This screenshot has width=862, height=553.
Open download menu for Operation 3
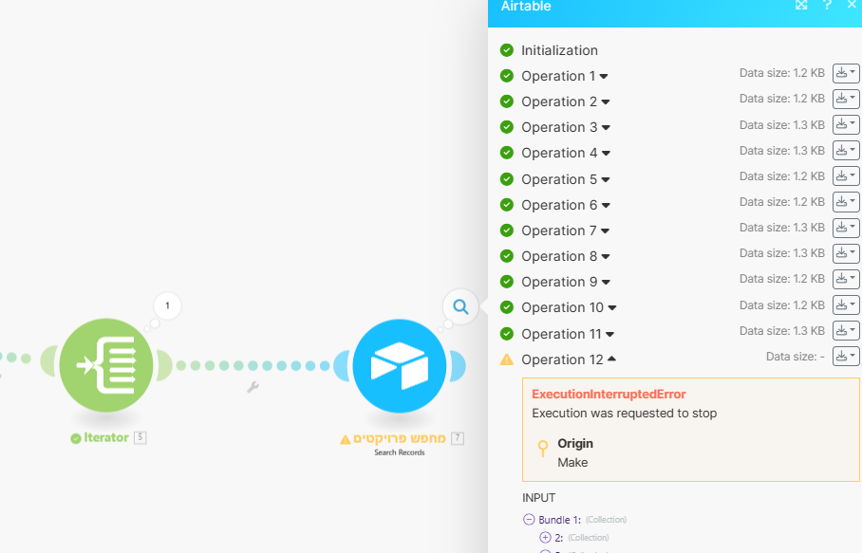pyautogui.click(x=846, y=124)
